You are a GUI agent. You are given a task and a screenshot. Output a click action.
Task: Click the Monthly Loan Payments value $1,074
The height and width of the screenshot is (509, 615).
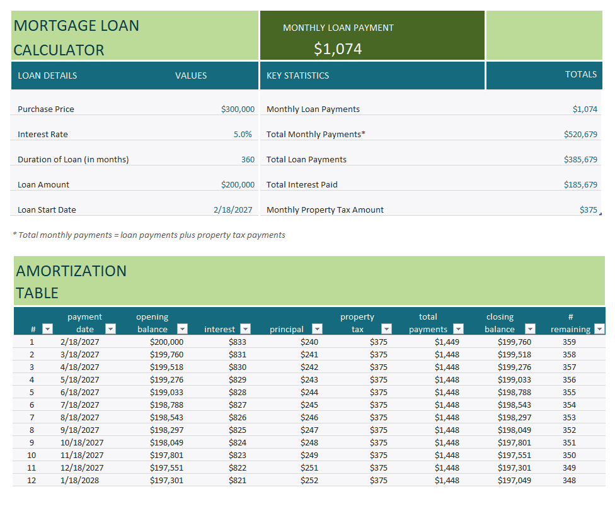(x=585, y=109)
